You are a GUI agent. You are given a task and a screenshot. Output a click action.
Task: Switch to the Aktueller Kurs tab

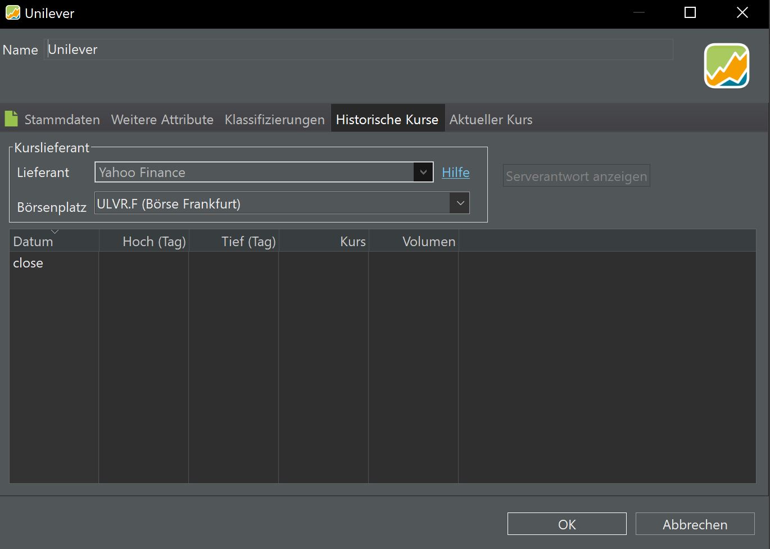click(x=491, y=120)
